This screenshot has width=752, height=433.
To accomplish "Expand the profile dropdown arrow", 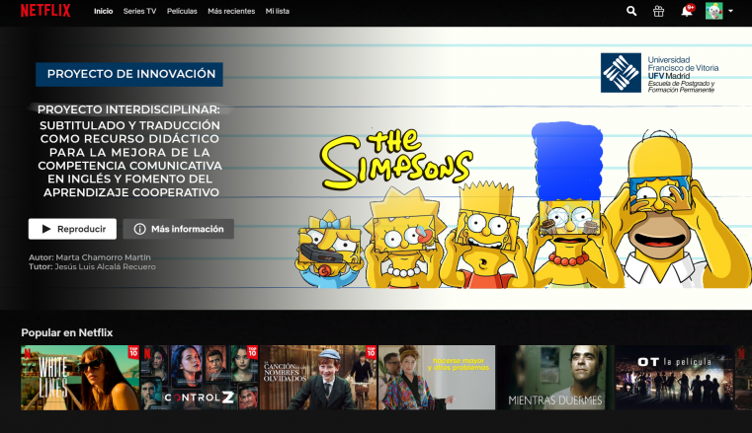I will pos(730,11).
